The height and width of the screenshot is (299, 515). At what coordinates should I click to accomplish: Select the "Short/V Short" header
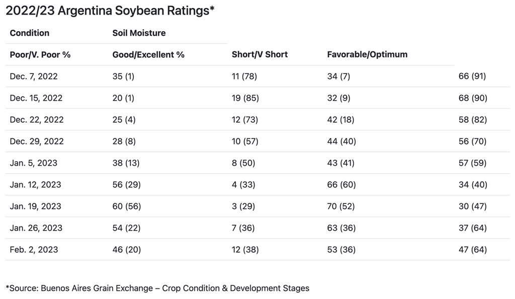(x=260, y=54)
